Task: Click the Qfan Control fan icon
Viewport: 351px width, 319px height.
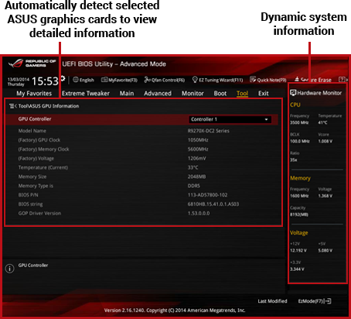Action: [x=147, y=80]
